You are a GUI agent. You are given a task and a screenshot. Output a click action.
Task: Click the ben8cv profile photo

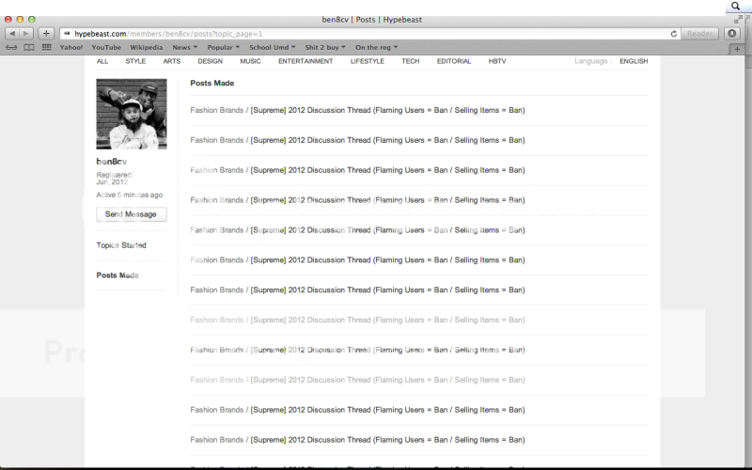pyautogui.click(x=132, y=114)
